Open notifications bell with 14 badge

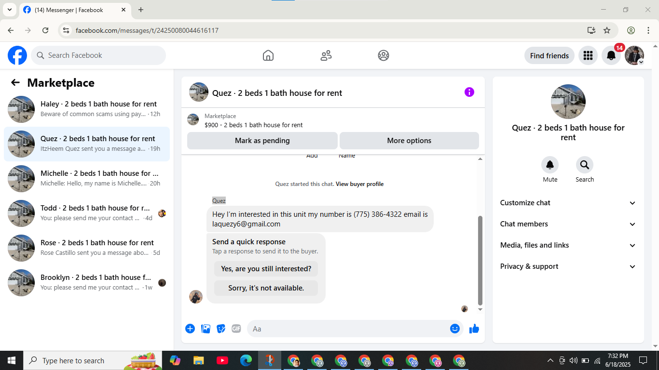click(x=611, y=55)
